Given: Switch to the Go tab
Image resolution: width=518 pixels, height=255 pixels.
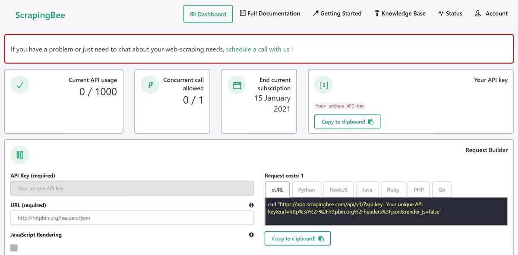Looking at the screenshot, I should click(442, 189).
